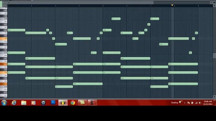Open the volume speaker tray icon
216x121 pixels.
pyautogui.click(x=200, y=103)
